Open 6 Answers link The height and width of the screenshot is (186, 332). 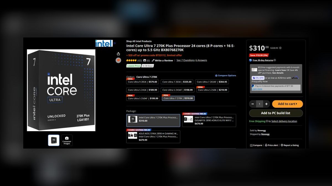click(201, 60)
